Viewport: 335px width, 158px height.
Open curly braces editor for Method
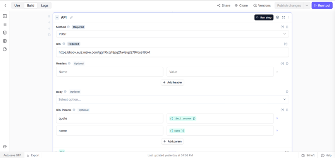(x=287, y=27)
